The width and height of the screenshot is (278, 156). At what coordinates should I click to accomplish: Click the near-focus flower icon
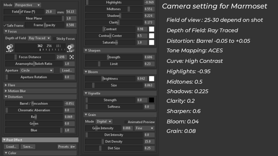coord(10,48)
